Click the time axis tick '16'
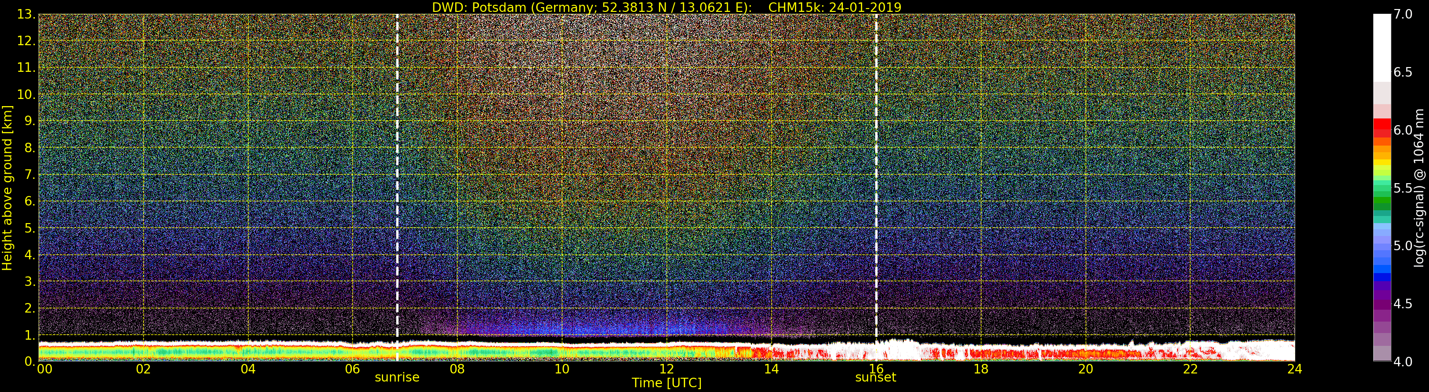This screenshot has height=392, width=1429. click(876, 369)
